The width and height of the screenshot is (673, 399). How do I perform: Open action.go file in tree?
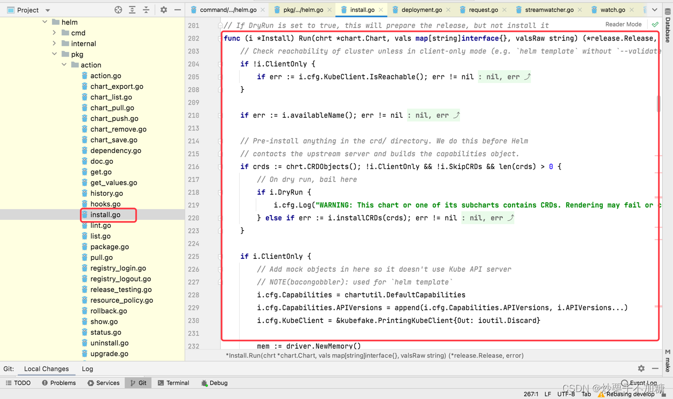click(x=105, y=75)
